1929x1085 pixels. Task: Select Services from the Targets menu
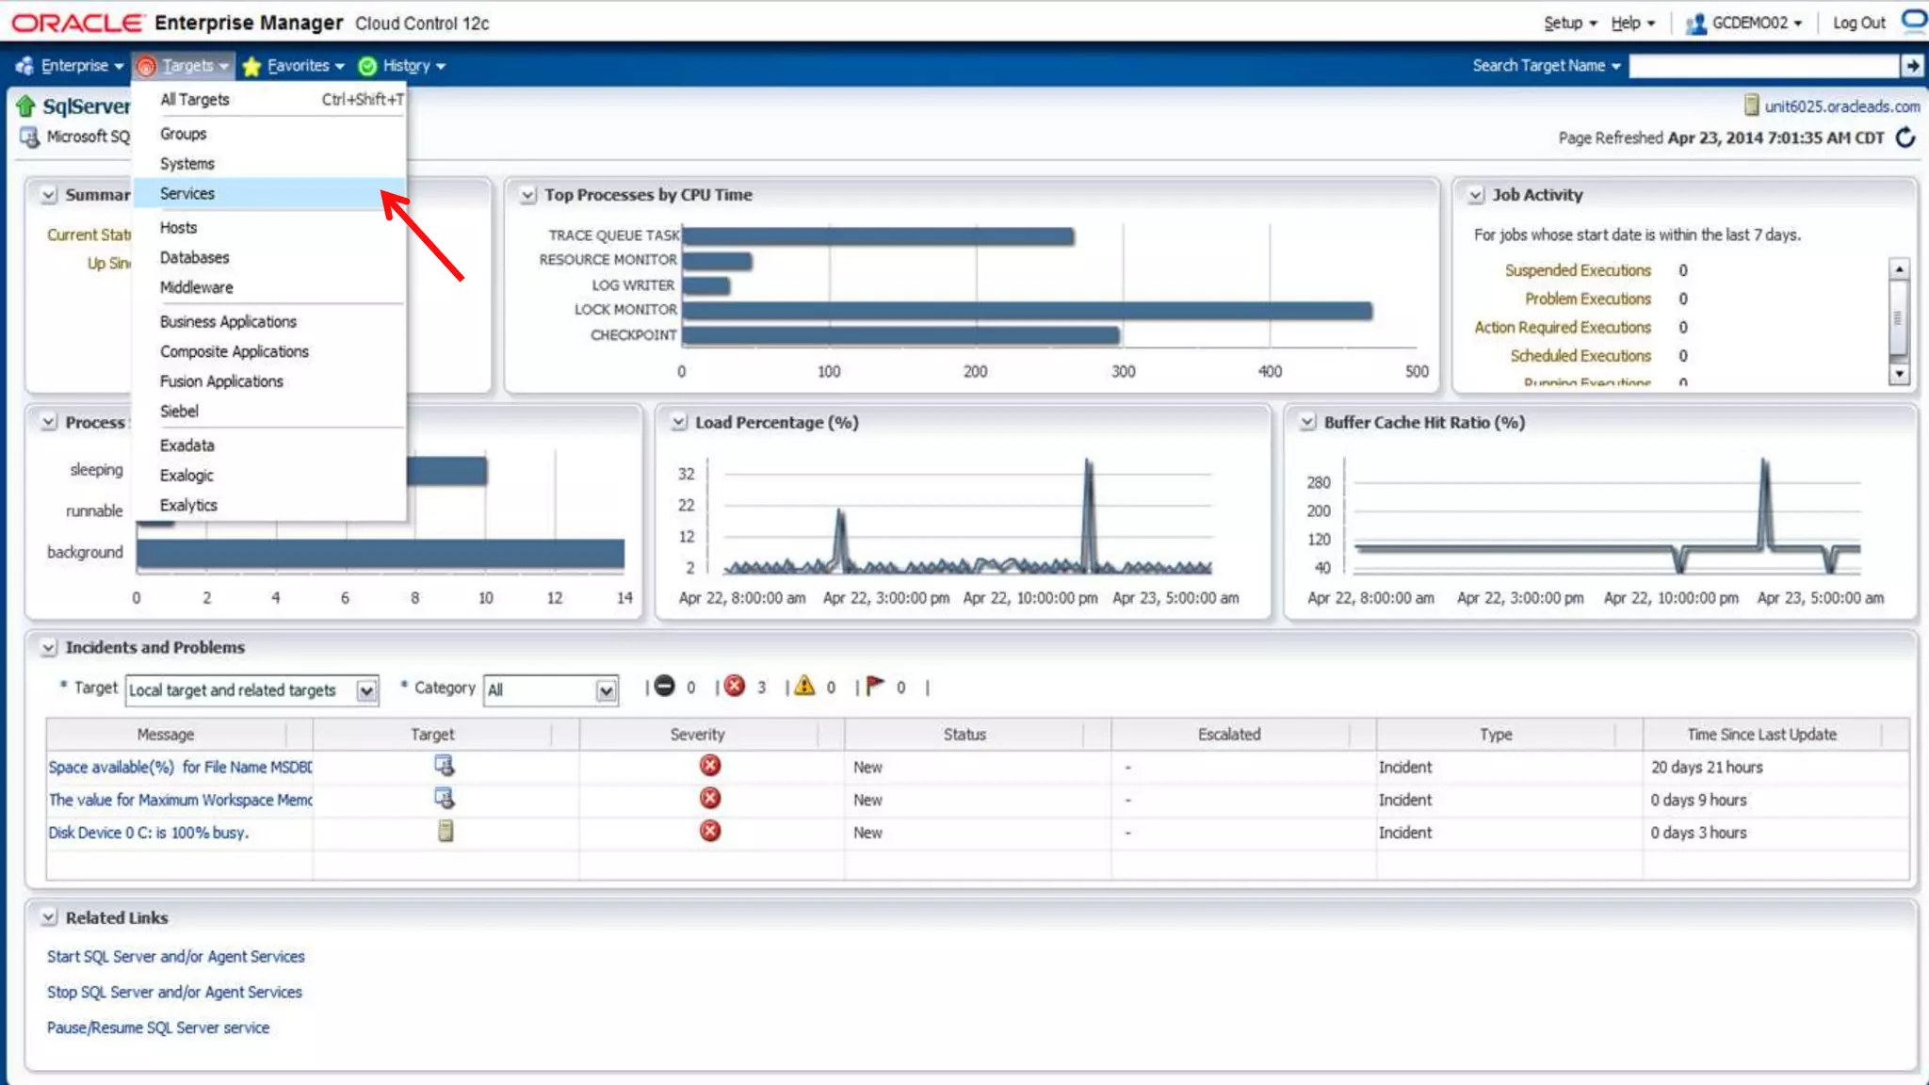[x=187, y=193]
